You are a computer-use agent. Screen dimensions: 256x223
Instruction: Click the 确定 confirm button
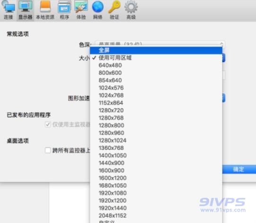click(x=239, y=169)
